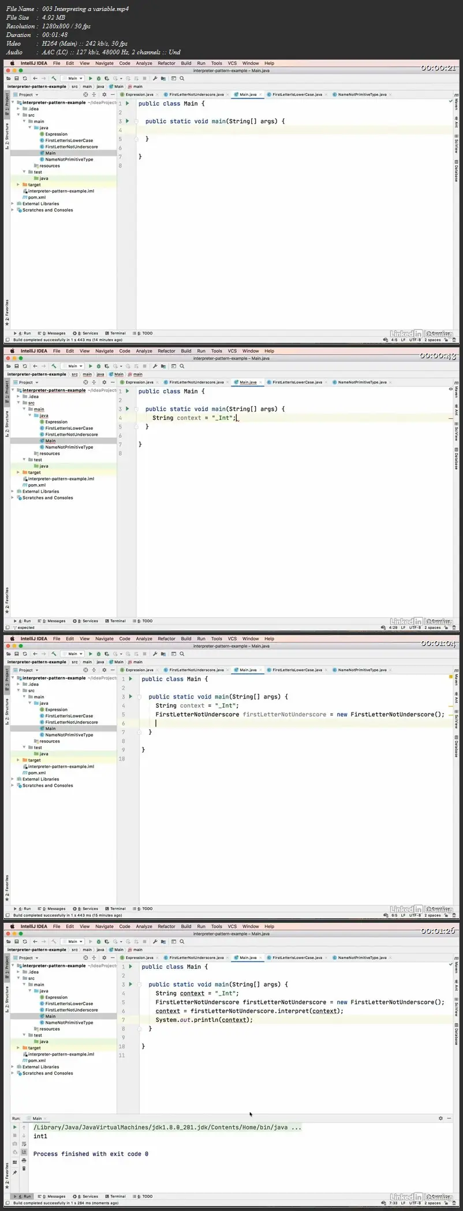Expand target folder arrow in 00:00:43 frame
This screenshot has width=463, height=1211.
(18, 473)
